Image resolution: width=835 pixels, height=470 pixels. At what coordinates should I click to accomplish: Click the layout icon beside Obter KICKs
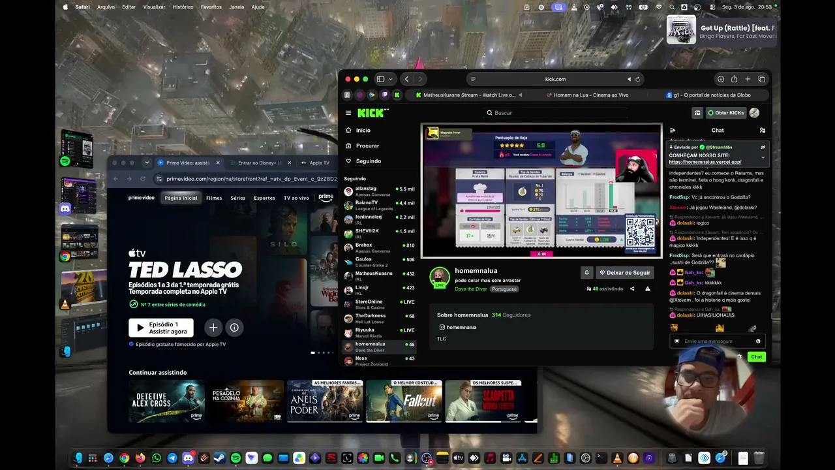coord(697,113)
